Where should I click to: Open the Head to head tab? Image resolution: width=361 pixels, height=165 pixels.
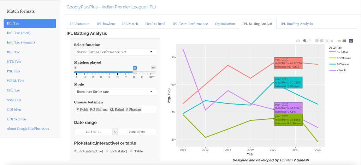click(155, 24)
